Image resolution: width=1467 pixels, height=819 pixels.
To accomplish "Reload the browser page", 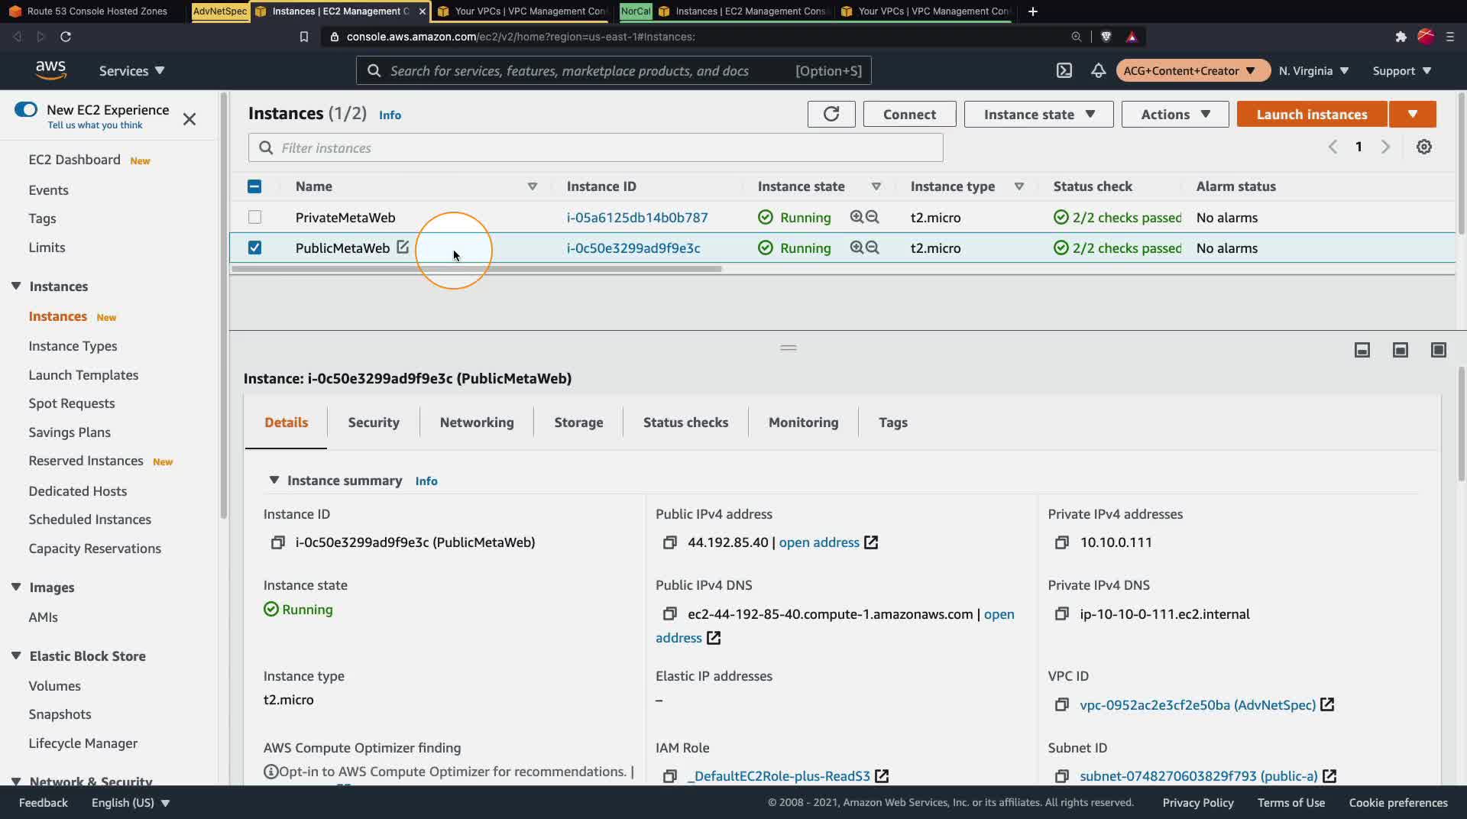I will [66, 37].
